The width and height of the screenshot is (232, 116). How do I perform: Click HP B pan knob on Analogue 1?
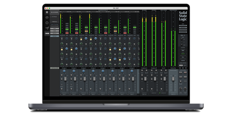coord(67,48)
